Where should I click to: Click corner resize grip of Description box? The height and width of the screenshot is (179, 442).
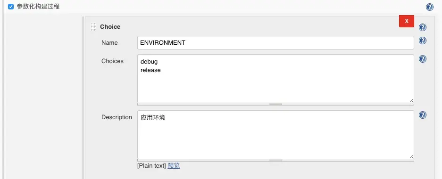tap(411, 157)
